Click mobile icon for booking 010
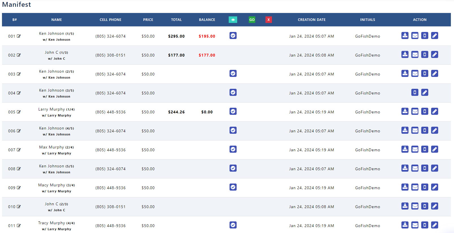This screenshot has height=233, width=454. point(425,206)
